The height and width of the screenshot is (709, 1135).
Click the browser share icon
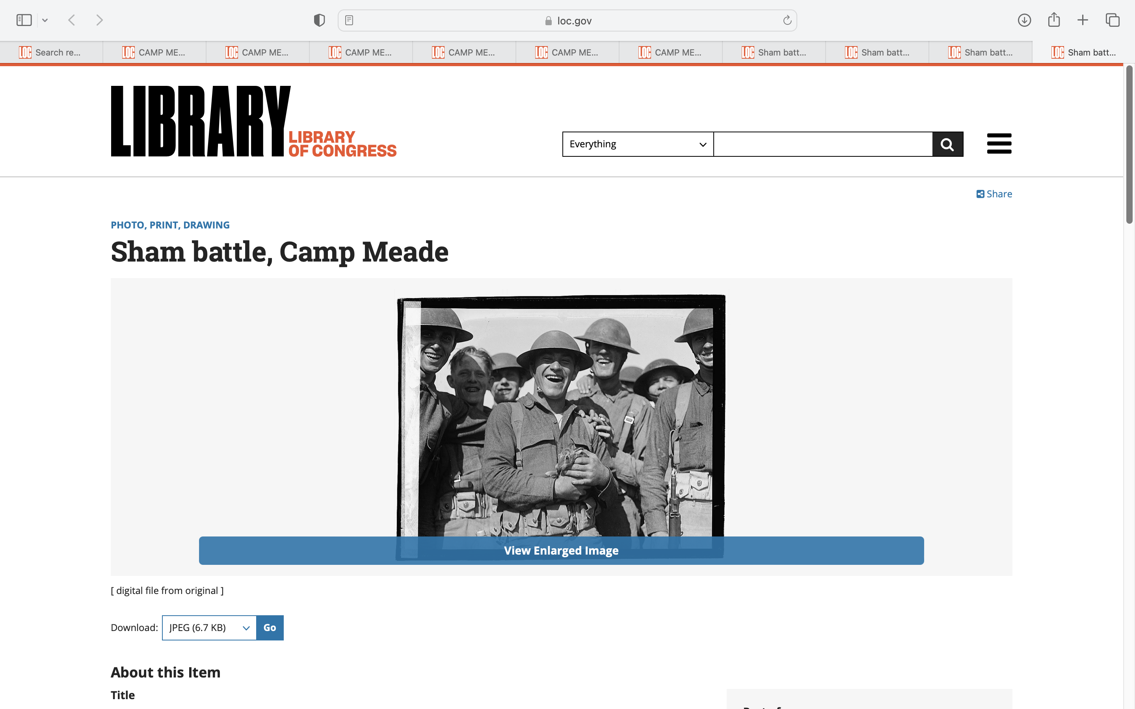pyautogui.click(x=1054, y=20)
